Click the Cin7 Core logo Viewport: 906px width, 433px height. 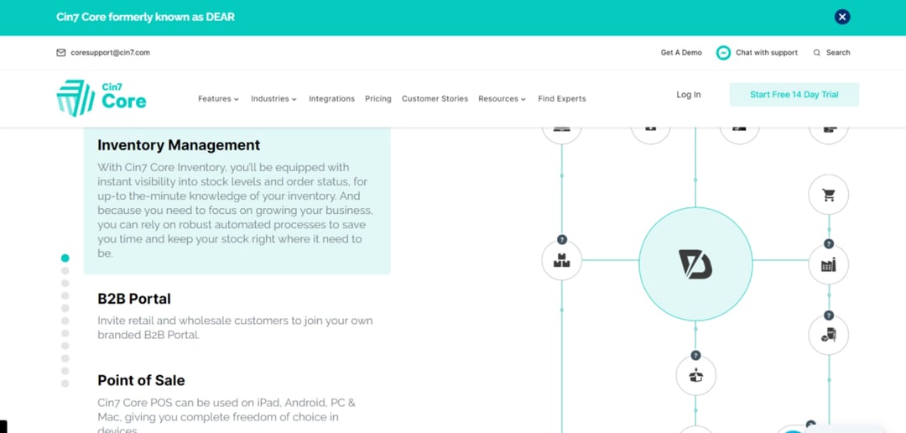[102, 98]
